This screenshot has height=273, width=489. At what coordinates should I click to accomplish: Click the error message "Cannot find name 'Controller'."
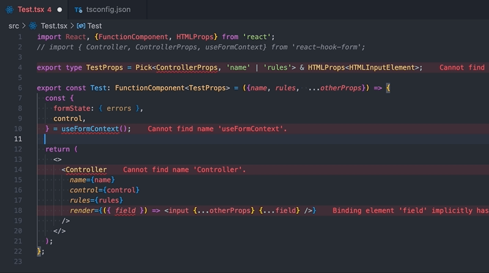pos(185,170)
